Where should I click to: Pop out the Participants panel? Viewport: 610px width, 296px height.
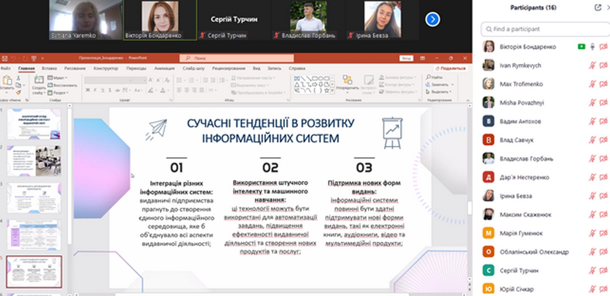coord(598,8)
